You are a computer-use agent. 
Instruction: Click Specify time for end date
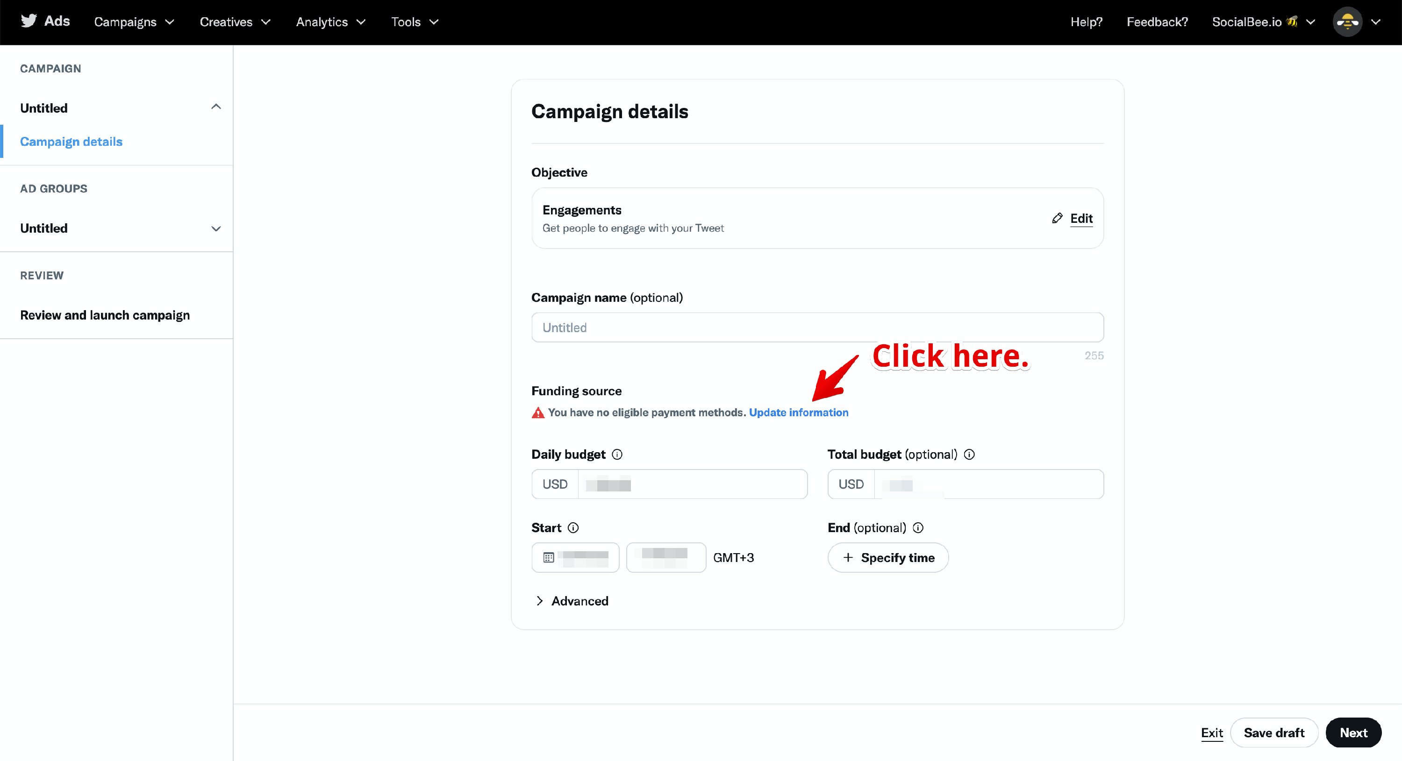click(888, 558)
